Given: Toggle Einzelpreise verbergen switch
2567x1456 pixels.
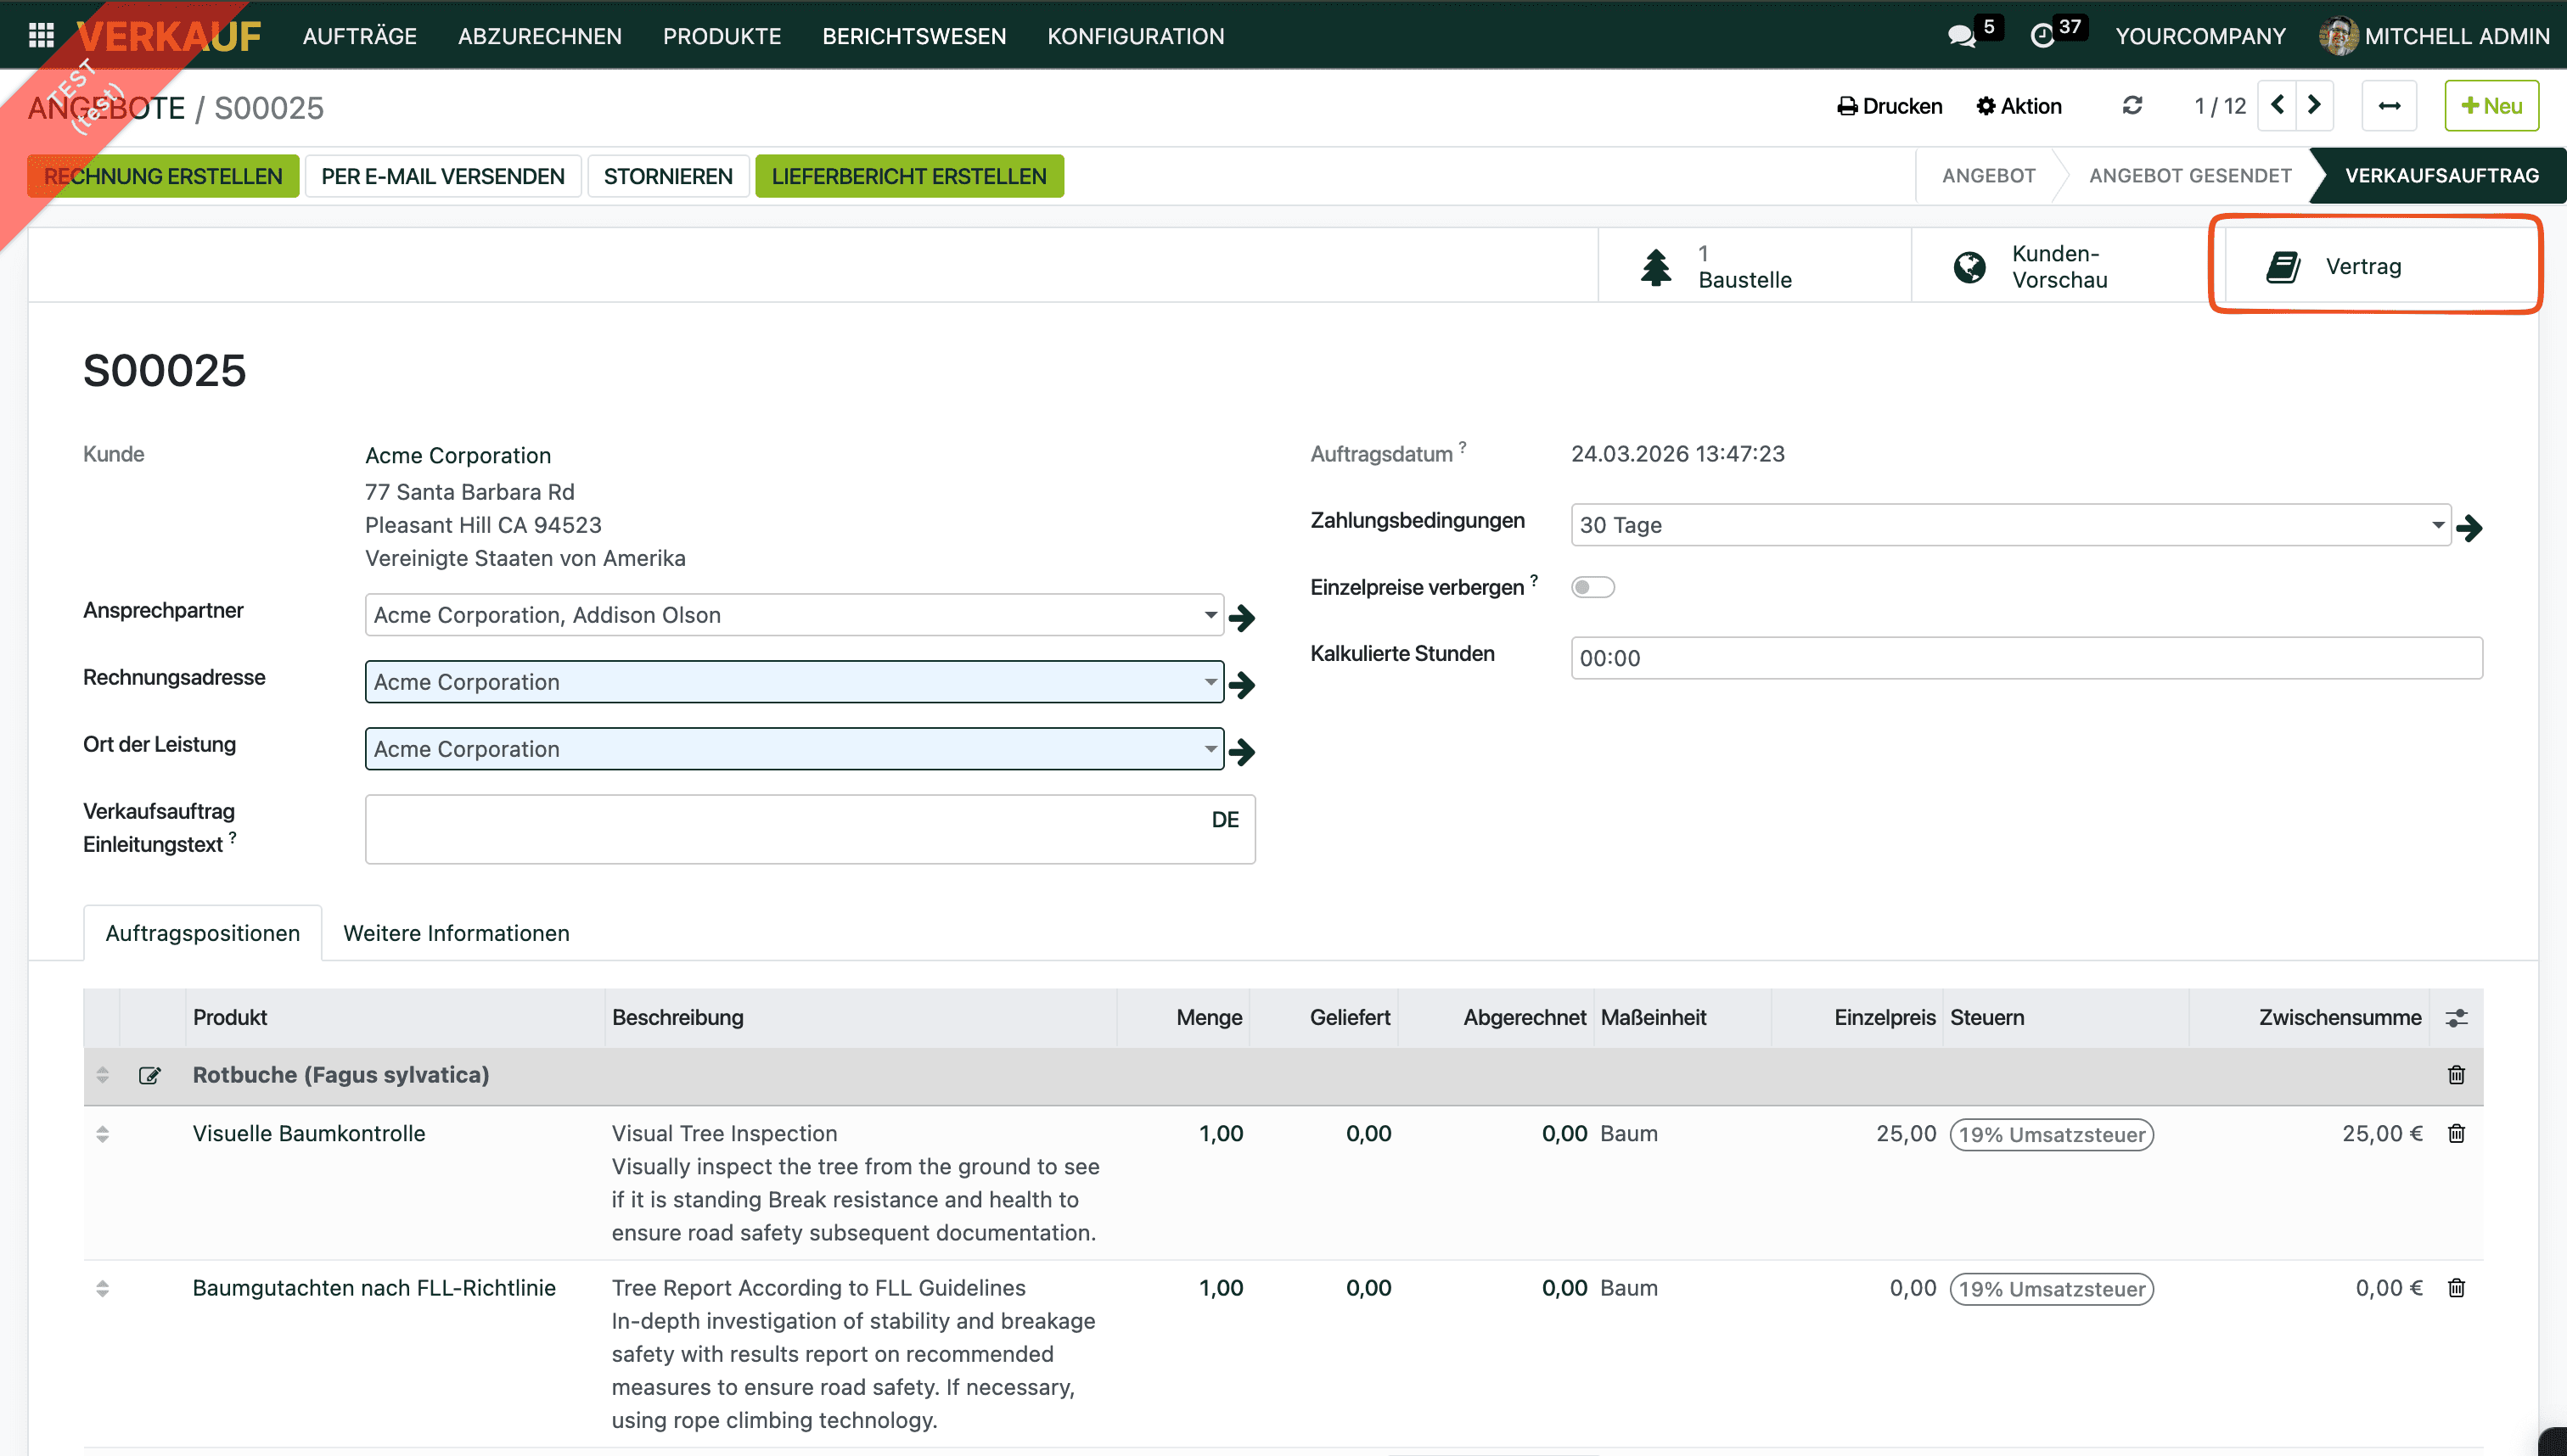Looking at the screenshot, I should click(1592, 587).
